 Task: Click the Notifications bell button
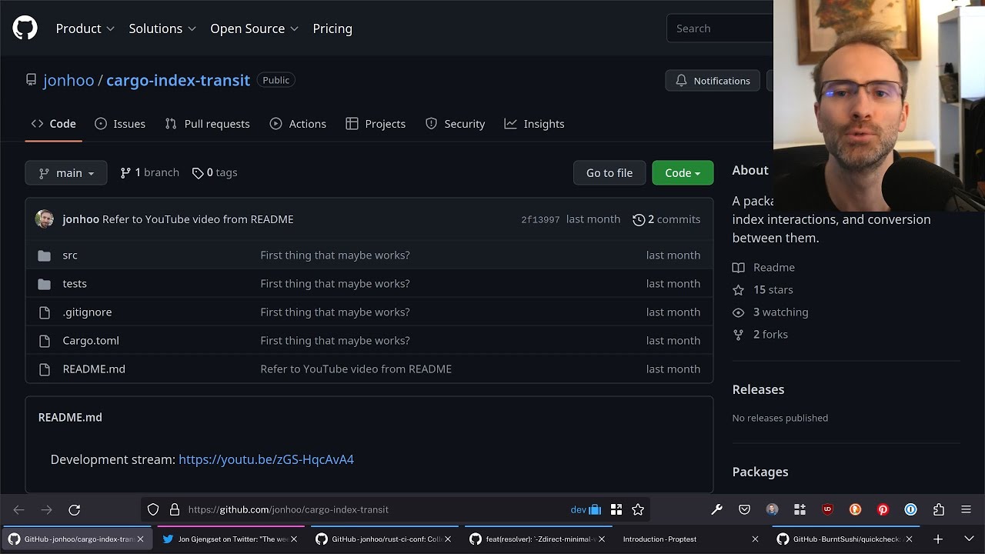coord(713,81)
